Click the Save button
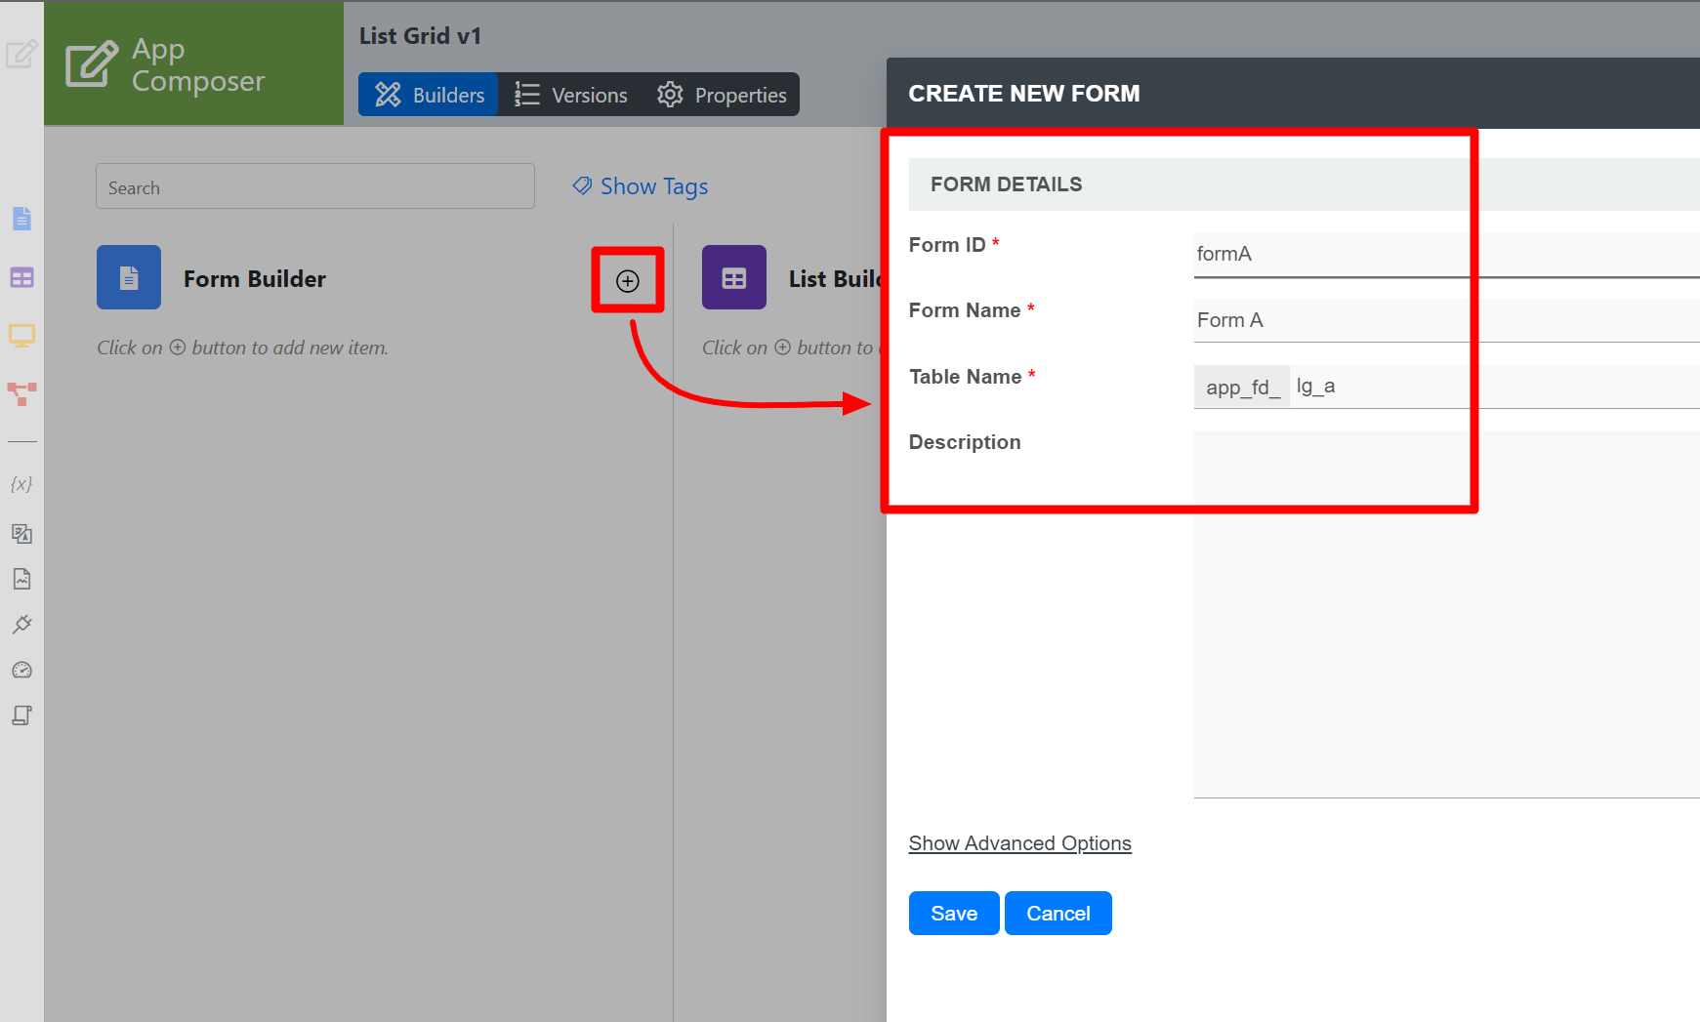 953,914
